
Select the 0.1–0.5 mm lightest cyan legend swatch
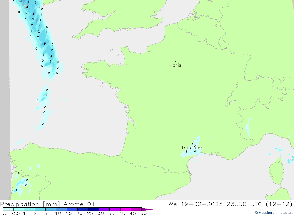pyautogui.click(x=8, y=209)
